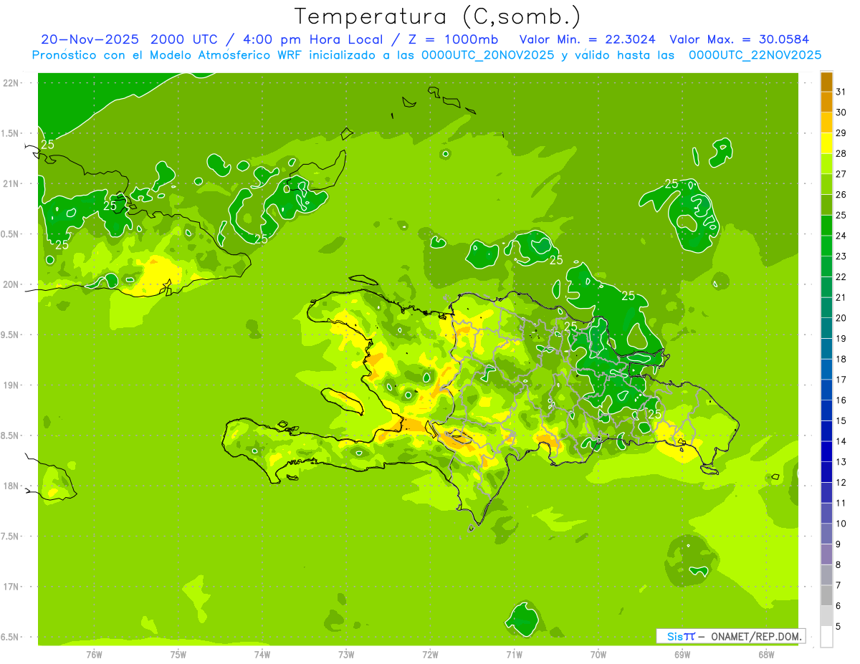The height and width of the screenshot is (664, 860).
Task: Click the "19N" latitude label
Action: (11, 385)
